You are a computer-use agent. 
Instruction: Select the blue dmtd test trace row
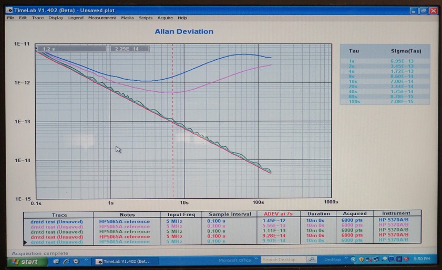[x=222, y=221]
